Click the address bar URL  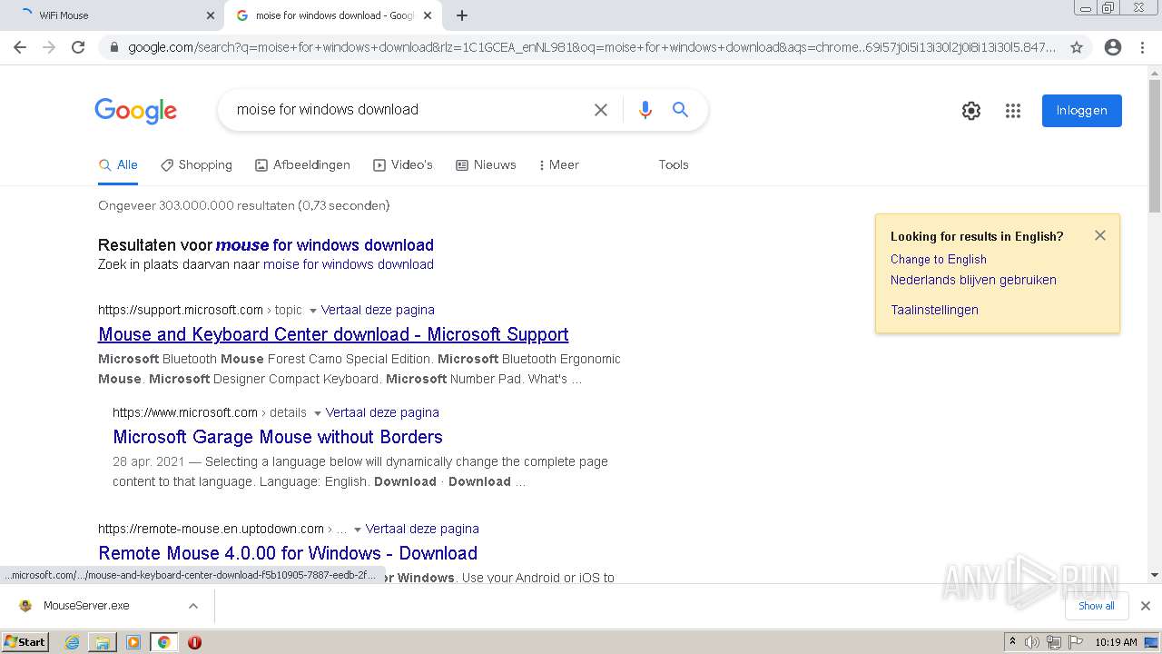(x=592, y=47)
